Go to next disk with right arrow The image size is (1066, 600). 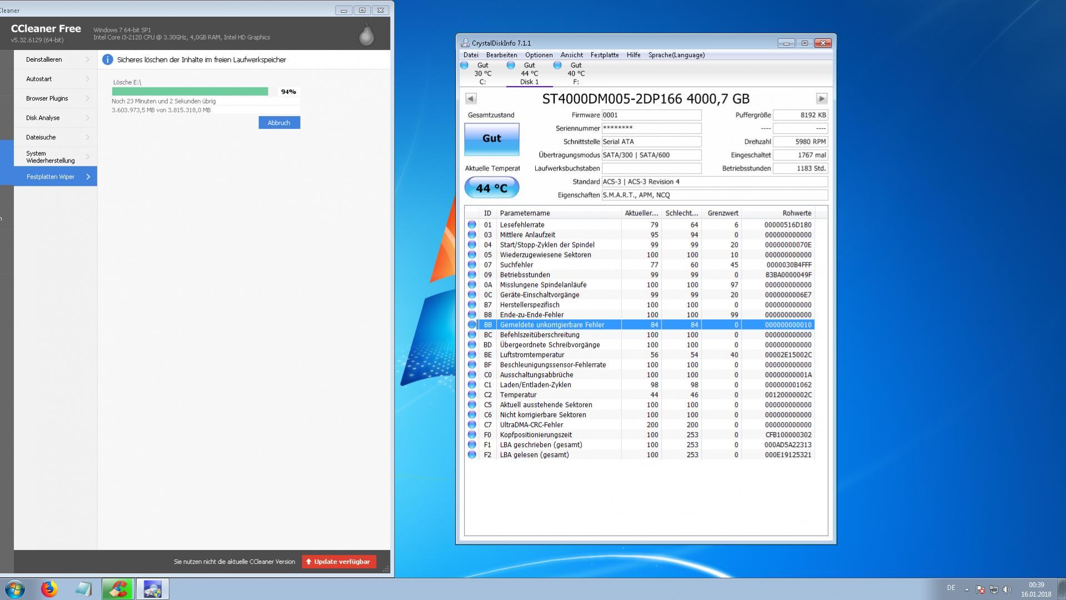(821, 98)
